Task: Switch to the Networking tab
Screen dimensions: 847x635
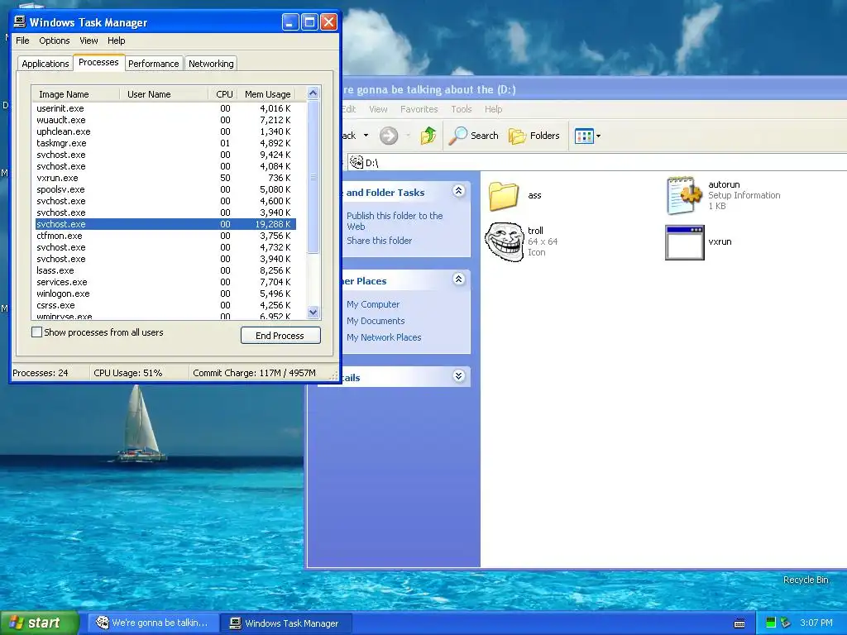Action: 211,63
